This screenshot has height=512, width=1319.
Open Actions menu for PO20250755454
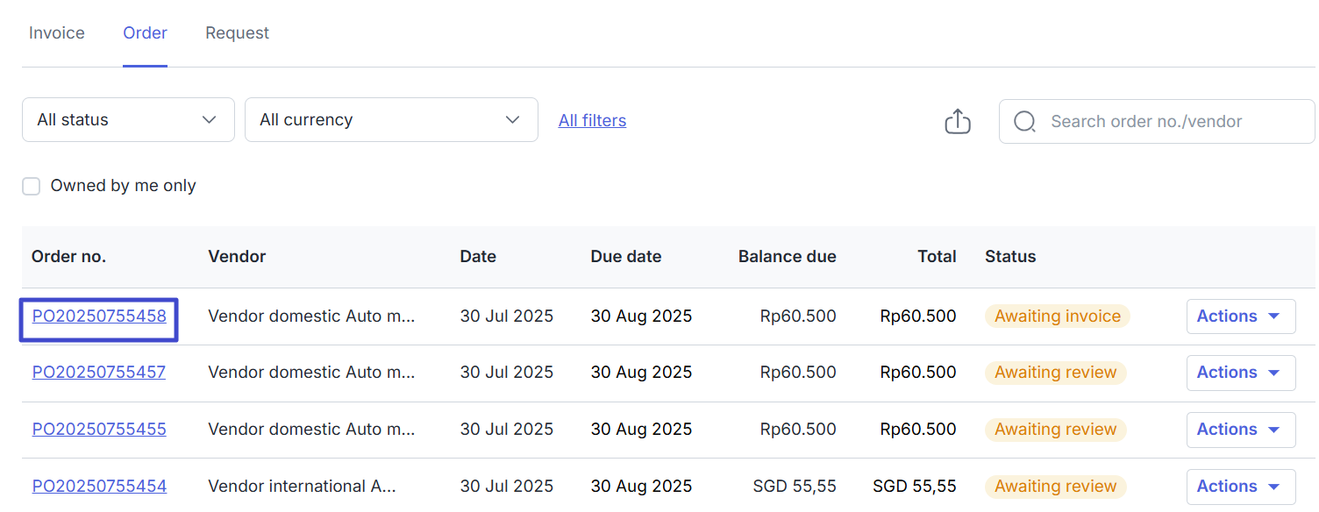[1240, 487]
